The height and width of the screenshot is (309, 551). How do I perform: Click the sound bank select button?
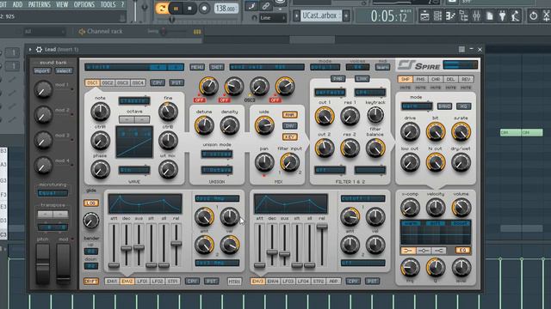click(64, 70)
